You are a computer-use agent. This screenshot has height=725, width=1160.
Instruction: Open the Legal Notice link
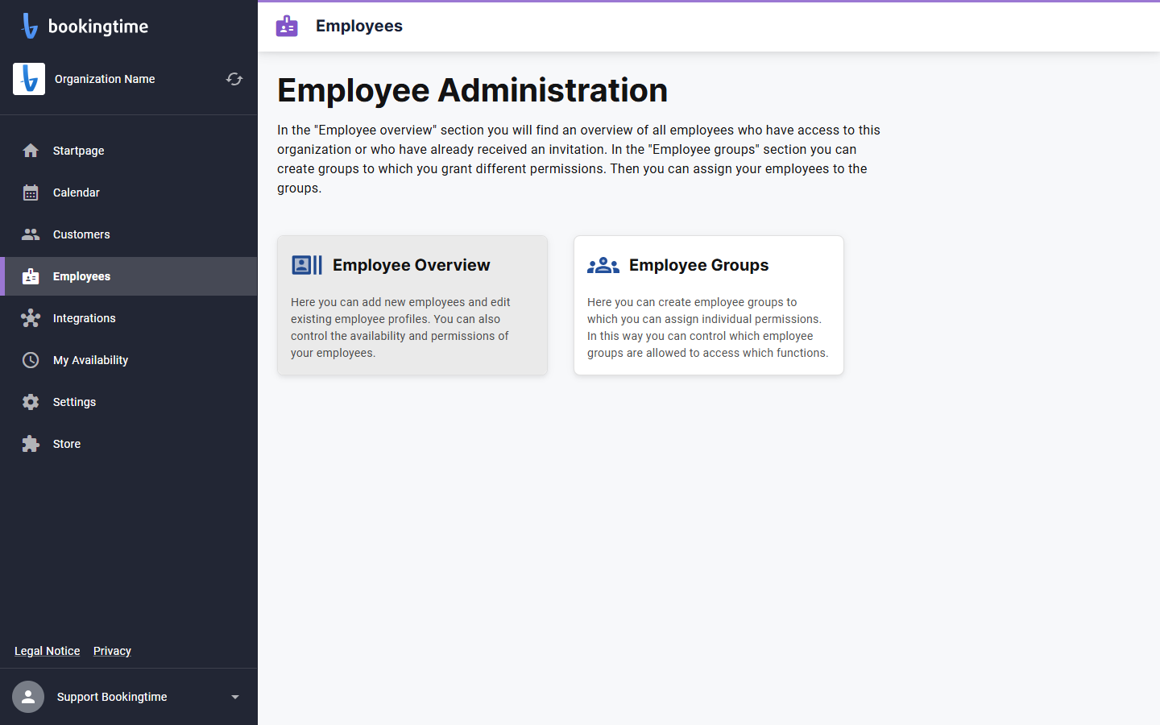(x=48, y=651)
